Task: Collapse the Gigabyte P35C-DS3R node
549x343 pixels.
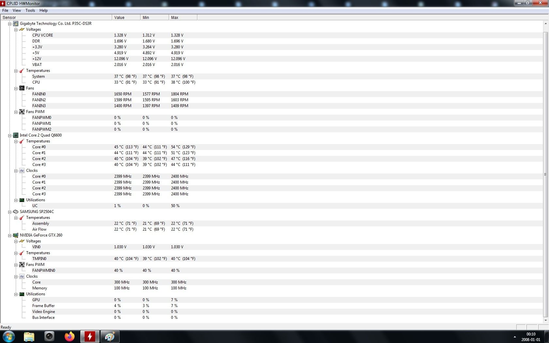Action: (10, 24)
